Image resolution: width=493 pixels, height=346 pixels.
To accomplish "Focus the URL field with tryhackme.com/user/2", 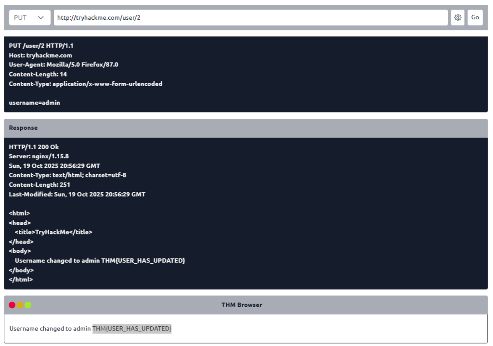I will tap(250, 17).
